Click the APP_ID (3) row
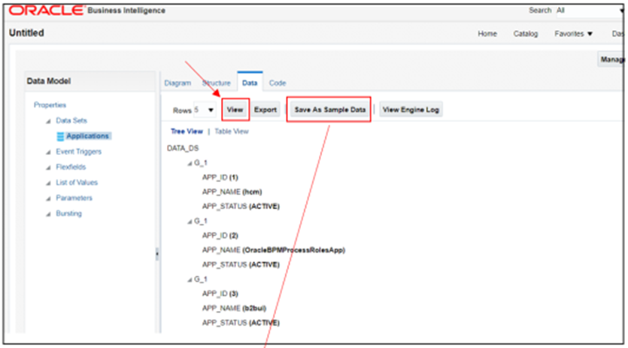628x348 pixels. [x=220, y=294]
